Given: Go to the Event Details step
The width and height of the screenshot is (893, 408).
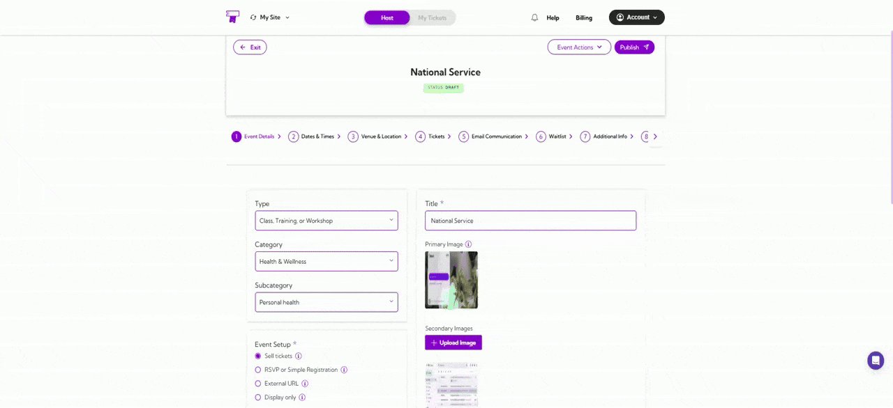Looking at the screenshot, I should (259, 136).
